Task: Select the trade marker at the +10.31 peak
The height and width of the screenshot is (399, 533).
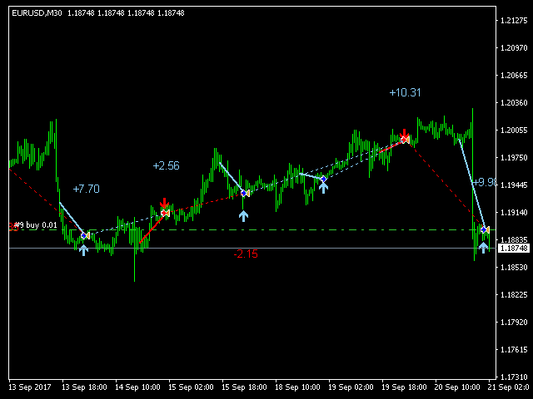Action: 405,140
